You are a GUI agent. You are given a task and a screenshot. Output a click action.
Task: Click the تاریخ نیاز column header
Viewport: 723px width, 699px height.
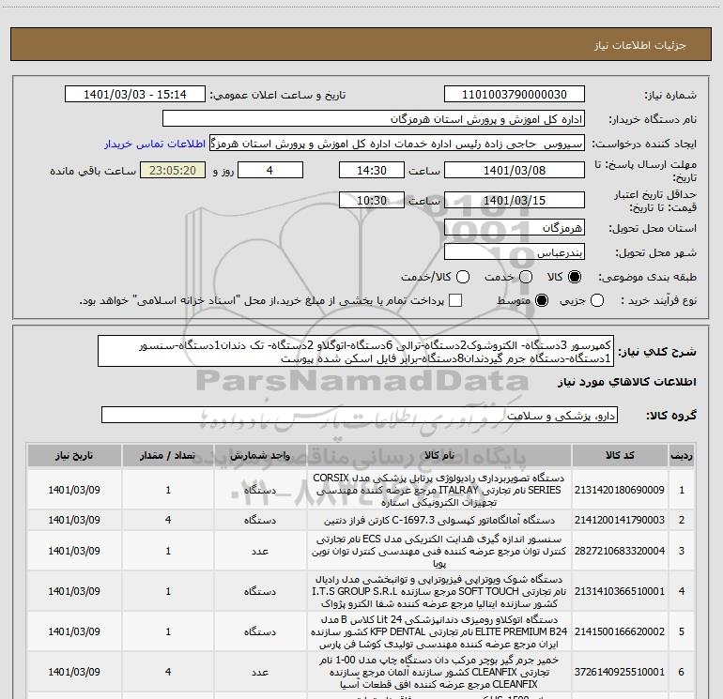coord(74,456)
